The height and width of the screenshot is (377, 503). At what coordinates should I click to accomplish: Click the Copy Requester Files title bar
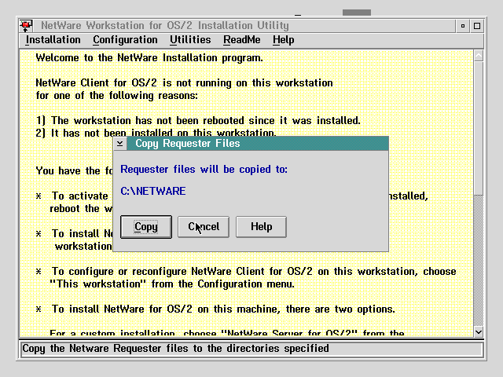[258, 143]
